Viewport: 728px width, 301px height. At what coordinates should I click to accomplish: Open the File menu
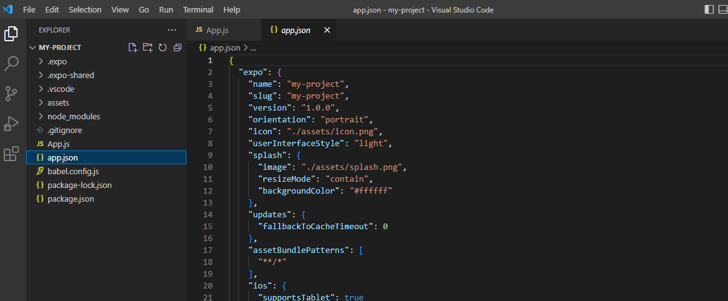tap(29, 9)
